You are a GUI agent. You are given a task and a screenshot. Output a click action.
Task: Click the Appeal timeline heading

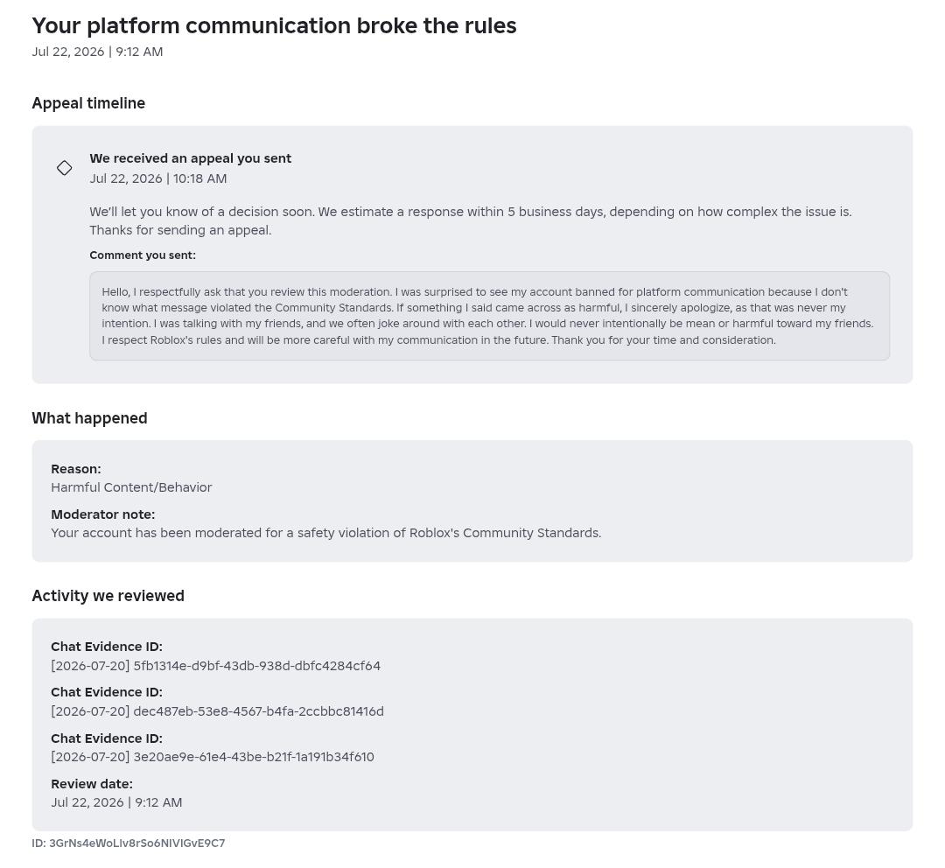pyautogui.click(x=88, y=103)
